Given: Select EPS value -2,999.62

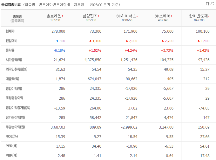Looking at the screenshot, I should pyautogui.click(x=129, y=127).
